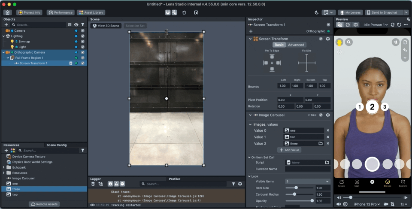Screen dimensions: 412x209
Task: Remove Value 0 image with X icon
Action: (328, 130)
